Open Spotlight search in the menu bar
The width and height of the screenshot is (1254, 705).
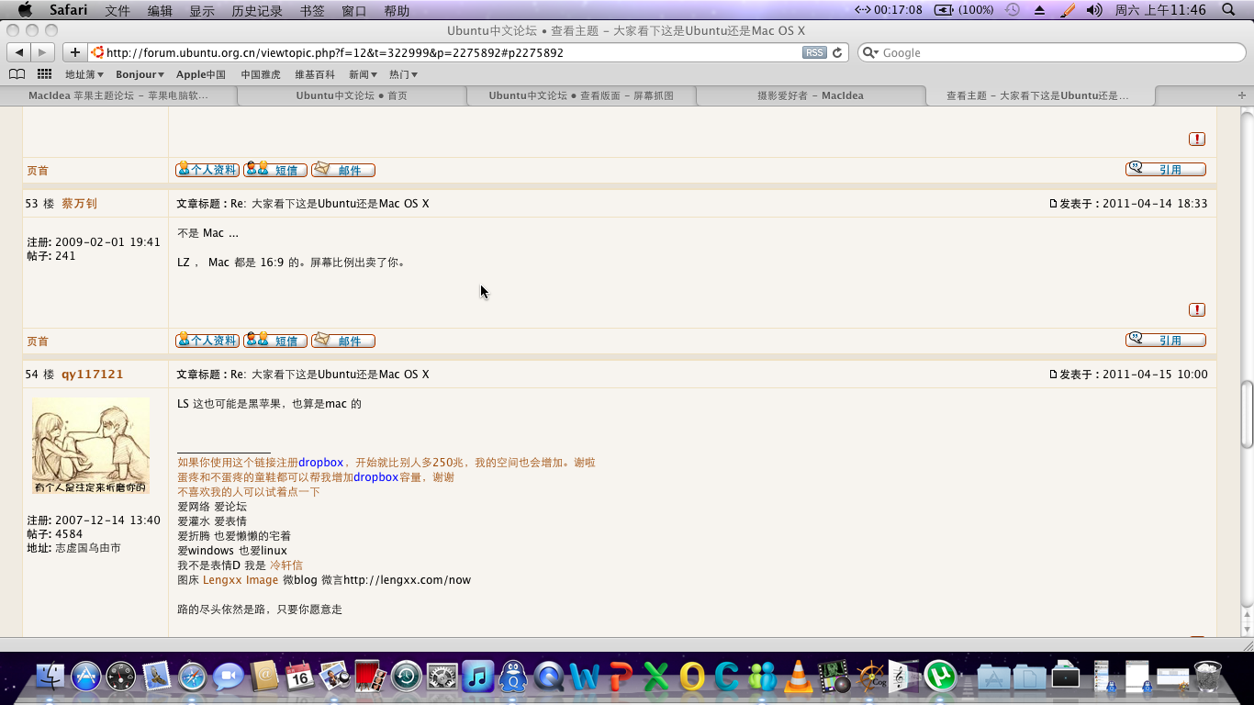[x=1229, y=10]
